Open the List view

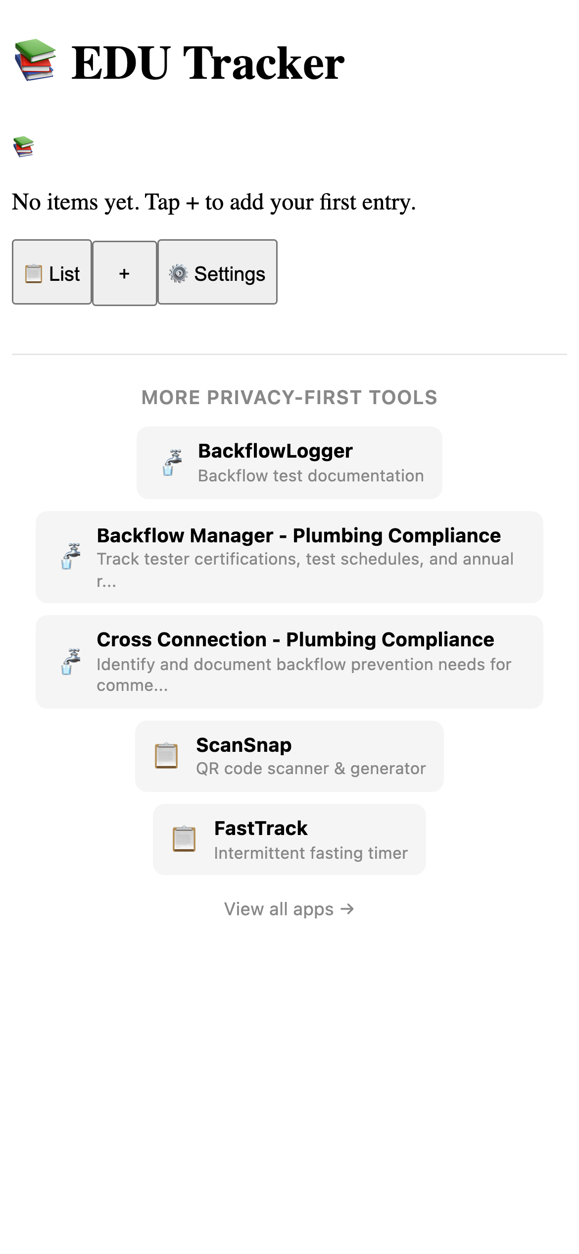tap(51, 272)
